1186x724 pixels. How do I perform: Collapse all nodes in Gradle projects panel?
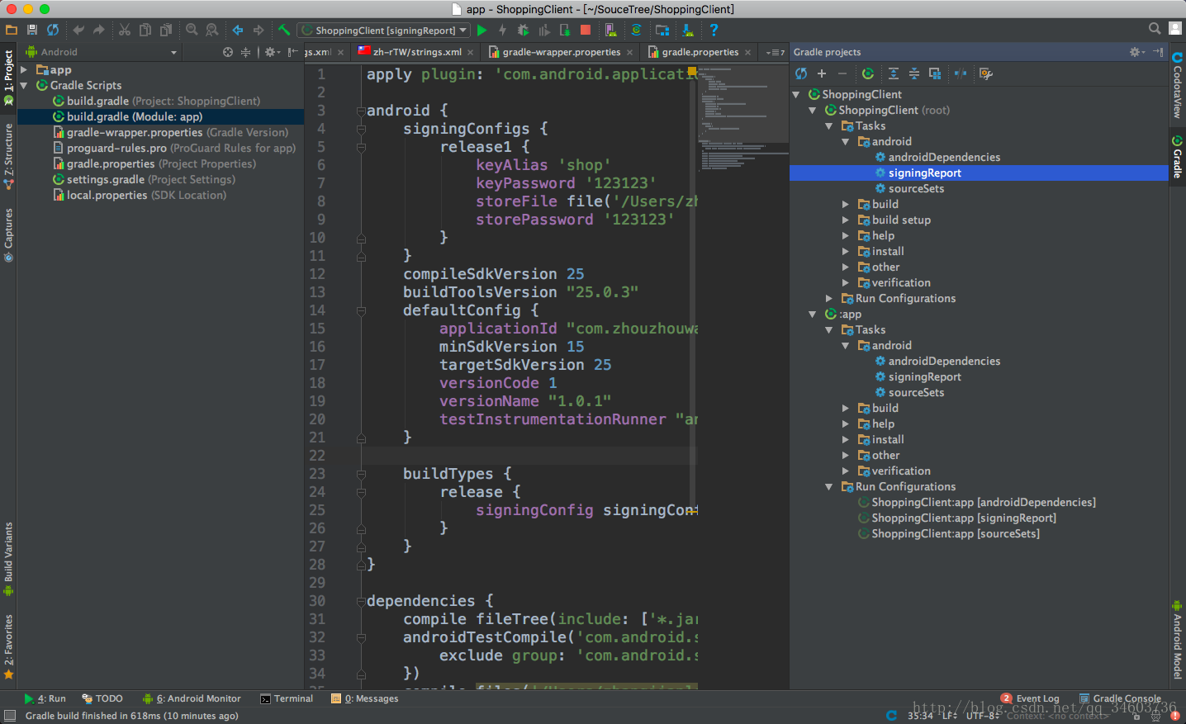pos(914,73)
